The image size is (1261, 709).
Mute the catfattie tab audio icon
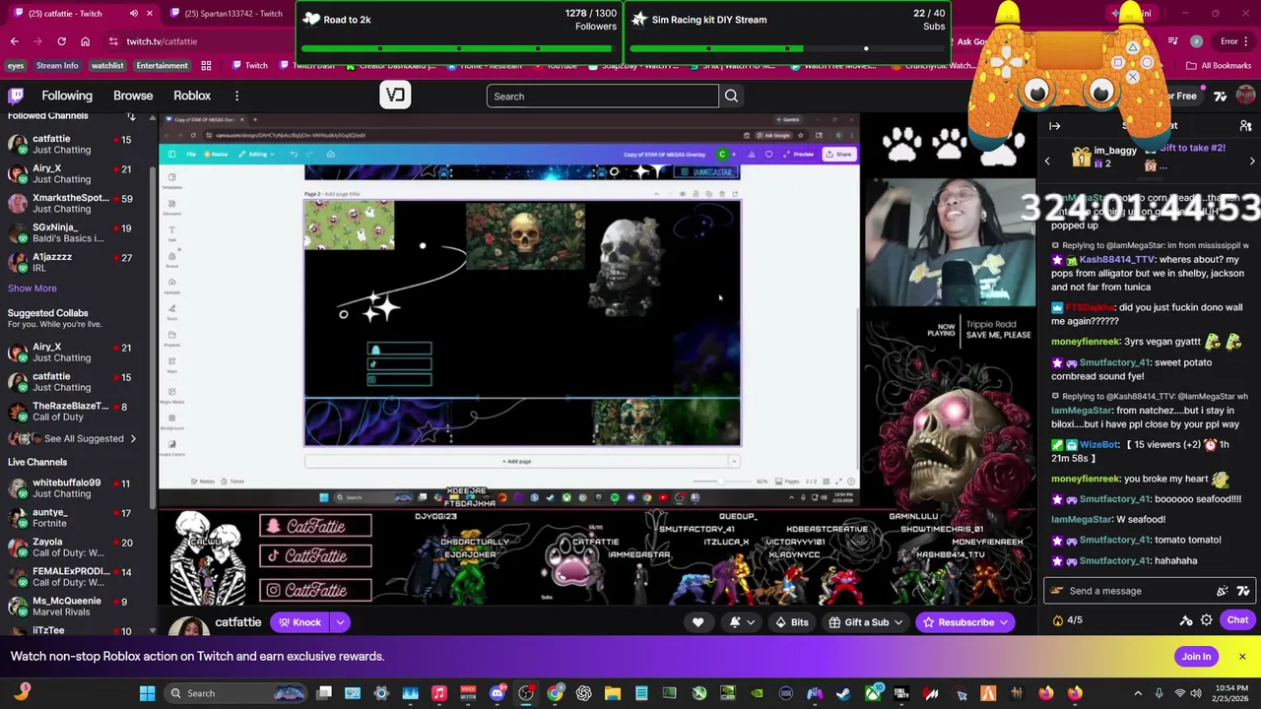pyautogui.click(x=134, y=14)
